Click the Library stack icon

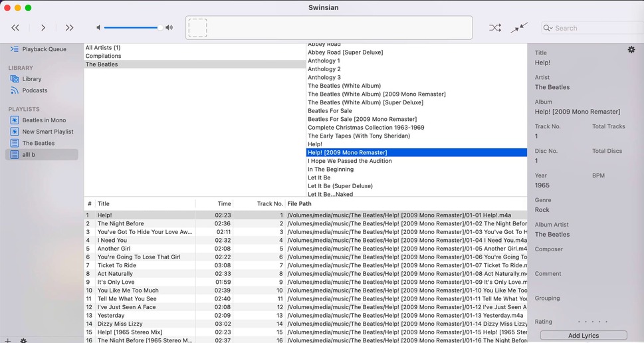15,79
